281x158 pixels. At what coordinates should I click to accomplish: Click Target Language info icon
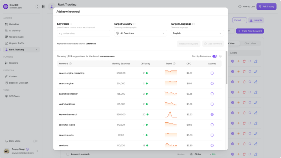[x=193, y=24]
